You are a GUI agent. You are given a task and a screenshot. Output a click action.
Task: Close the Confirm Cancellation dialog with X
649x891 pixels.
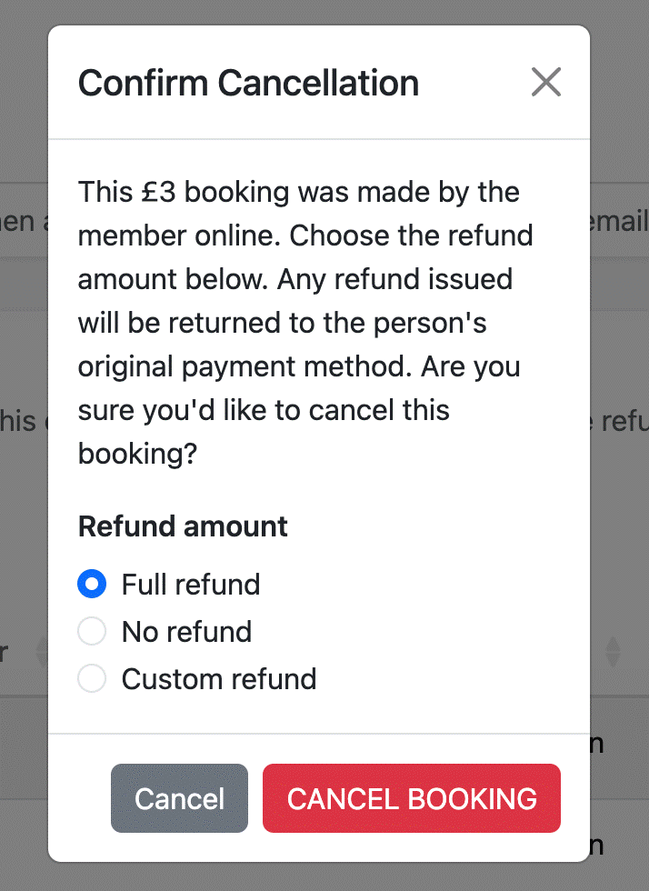(x=546, y=82)
